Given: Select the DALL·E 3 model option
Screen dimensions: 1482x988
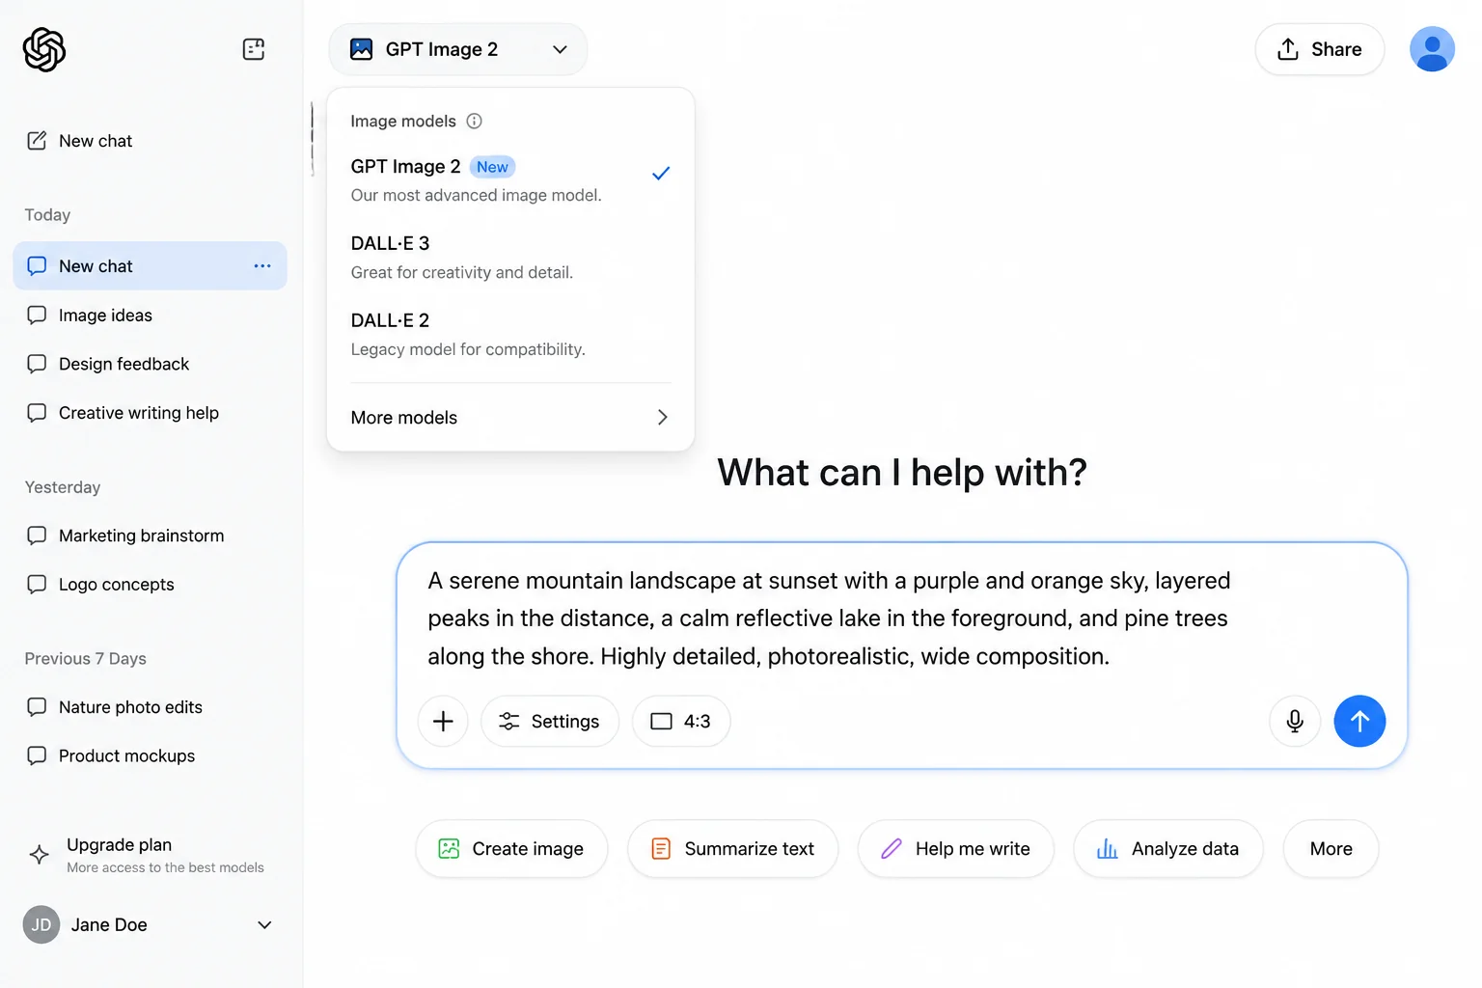Looking at the screenshot, I should (510, 258).
